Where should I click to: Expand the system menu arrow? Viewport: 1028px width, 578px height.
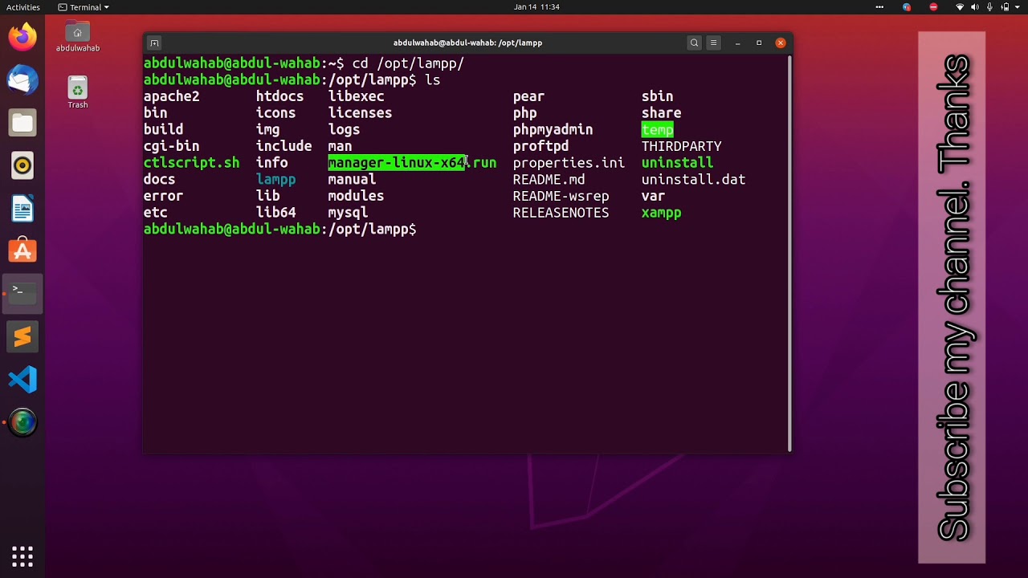[1018, 7]
